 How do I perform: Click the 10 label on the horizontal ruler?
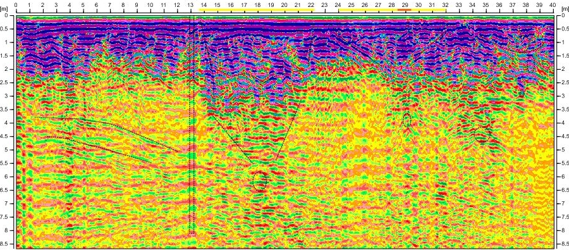150,5
